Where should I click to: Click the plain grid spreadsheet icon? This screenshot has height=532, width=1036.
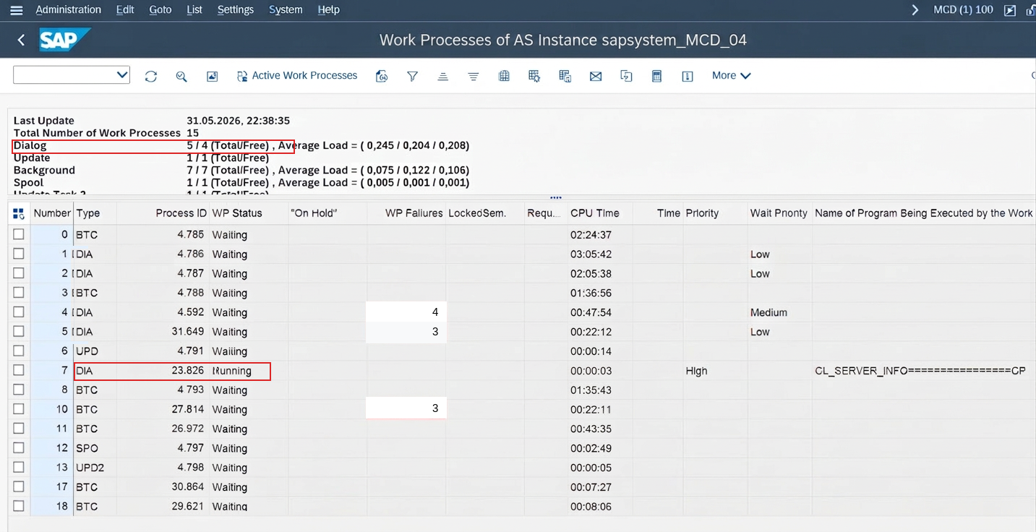click(x=504, y=76)
